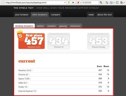The height and width of the screenshot is (96, 126).
Task: Open the 'compare' tab
Action: click(55, 15)
